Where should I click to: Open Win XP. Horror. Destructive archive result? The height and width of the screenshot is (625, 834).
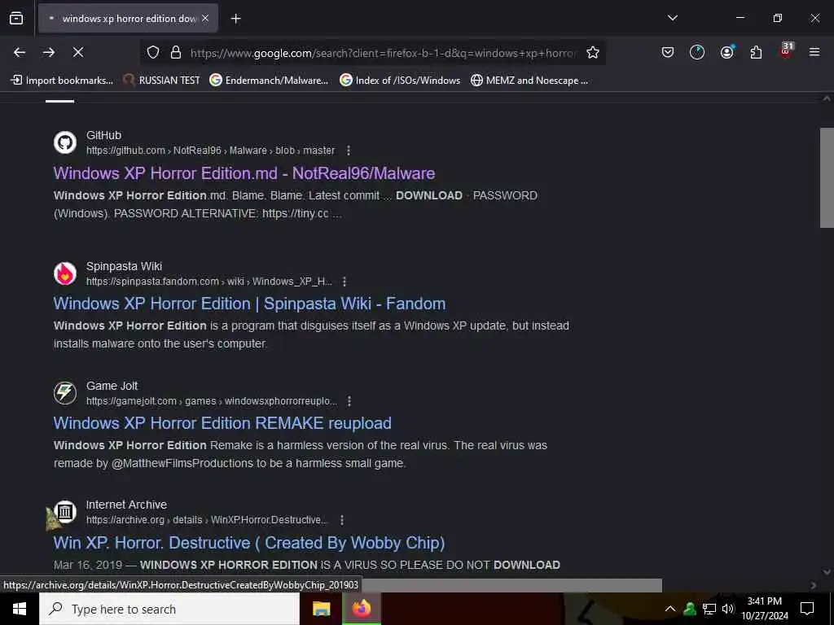[x=249, y=543]
